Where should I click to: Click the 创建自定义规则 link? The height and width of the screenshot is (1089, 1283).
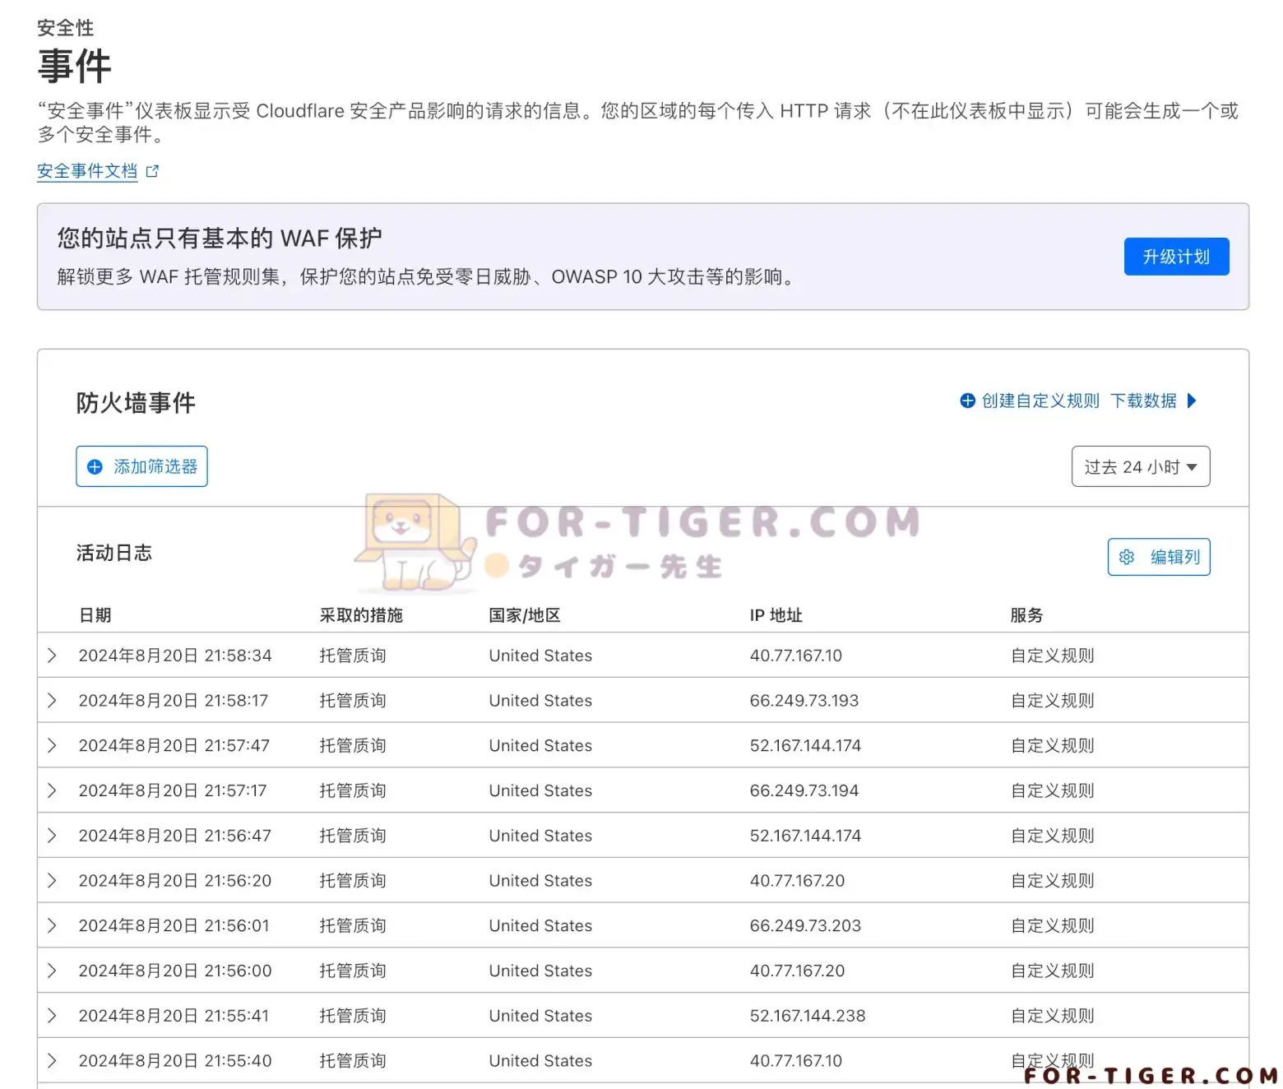pyautogui.click(x=1040, y=401)
